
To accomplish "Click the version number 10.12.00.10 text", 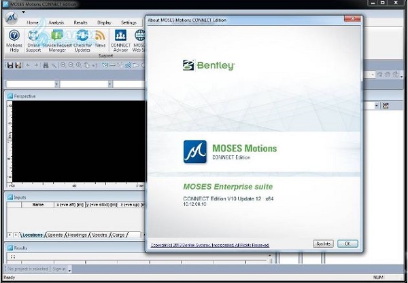I will (x=194, y=204).
